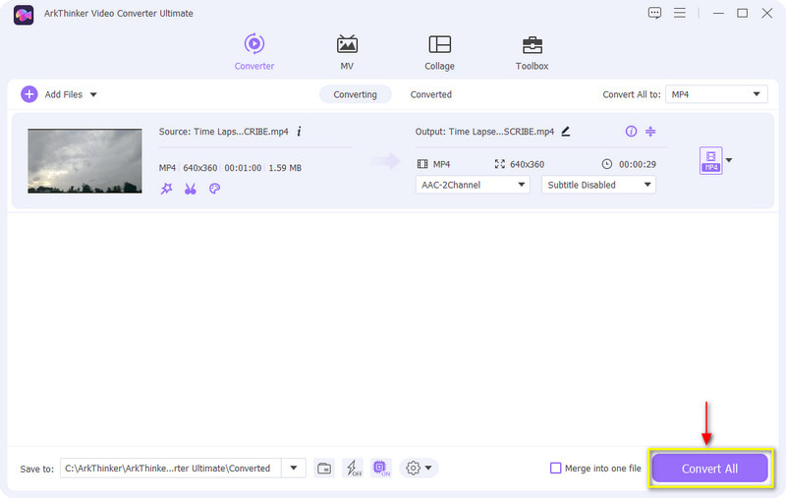Close the ArkThinker window
The width and height of the screenshot is (786, 498).
click(767, 13)
